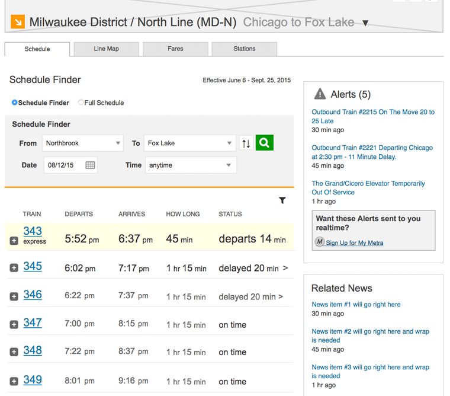Open the From station dropdown showing Northbrook
The image size is (450, 396).
[83, 143]
